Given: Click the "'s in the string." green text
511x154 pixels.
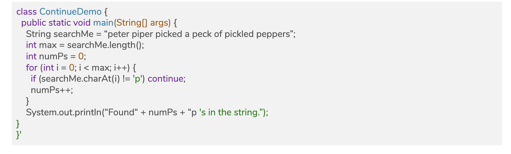Looking at the screenshot, I should pos(233,113).
